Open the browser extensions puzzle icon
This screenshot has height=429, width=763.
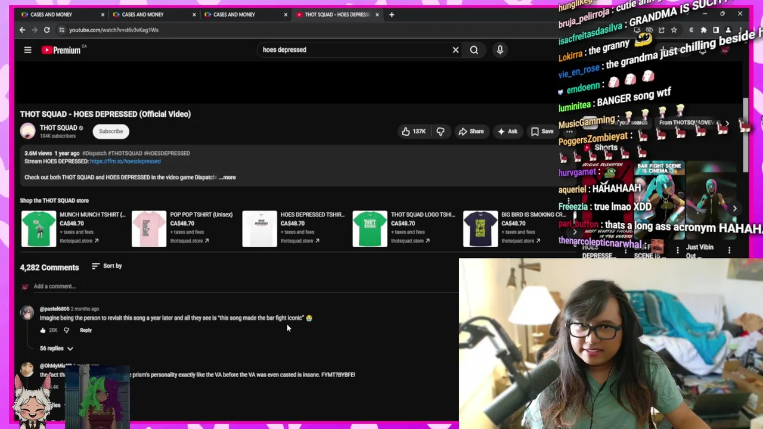coord(703,30)
